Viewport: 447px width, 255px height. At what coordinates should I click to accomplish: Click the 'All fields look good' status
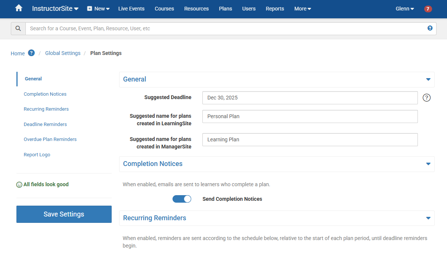coord(43,184)
